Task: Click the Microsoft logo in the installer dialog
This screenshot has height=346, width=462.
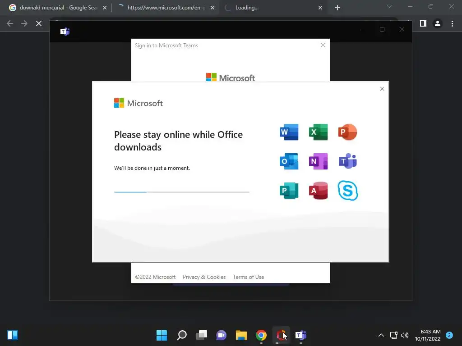Action: pos(139,103)
